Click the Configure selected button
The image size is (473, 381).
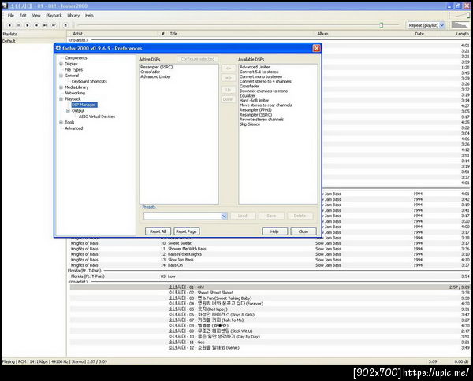[198, 59]
